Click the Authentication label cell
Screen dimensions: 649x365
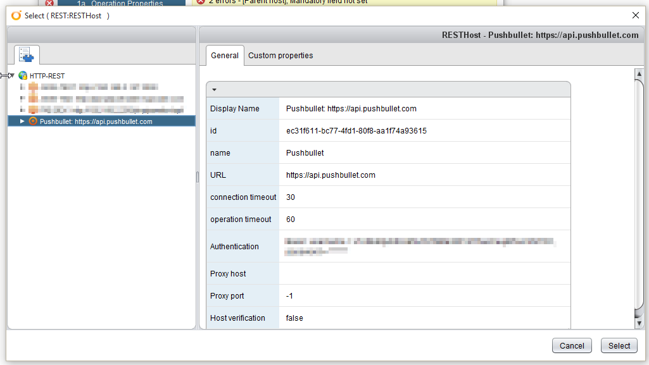pos(243,246)
